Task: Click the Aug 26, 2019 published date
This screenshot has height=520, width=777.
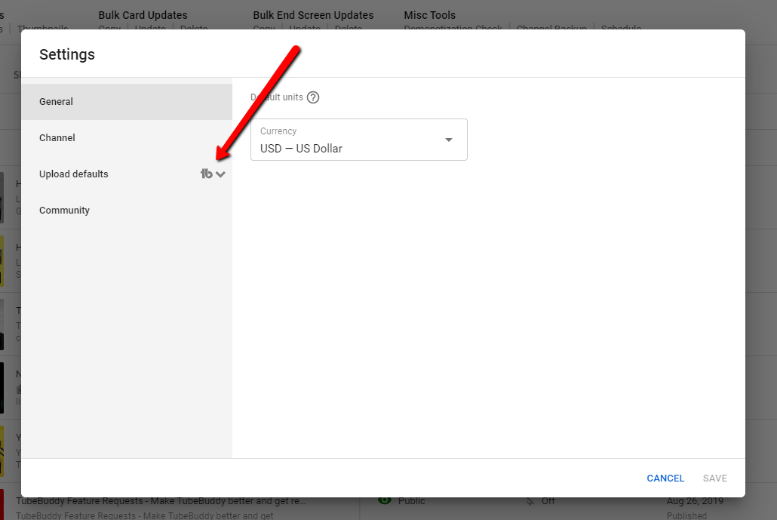Action: pos(695,501)
